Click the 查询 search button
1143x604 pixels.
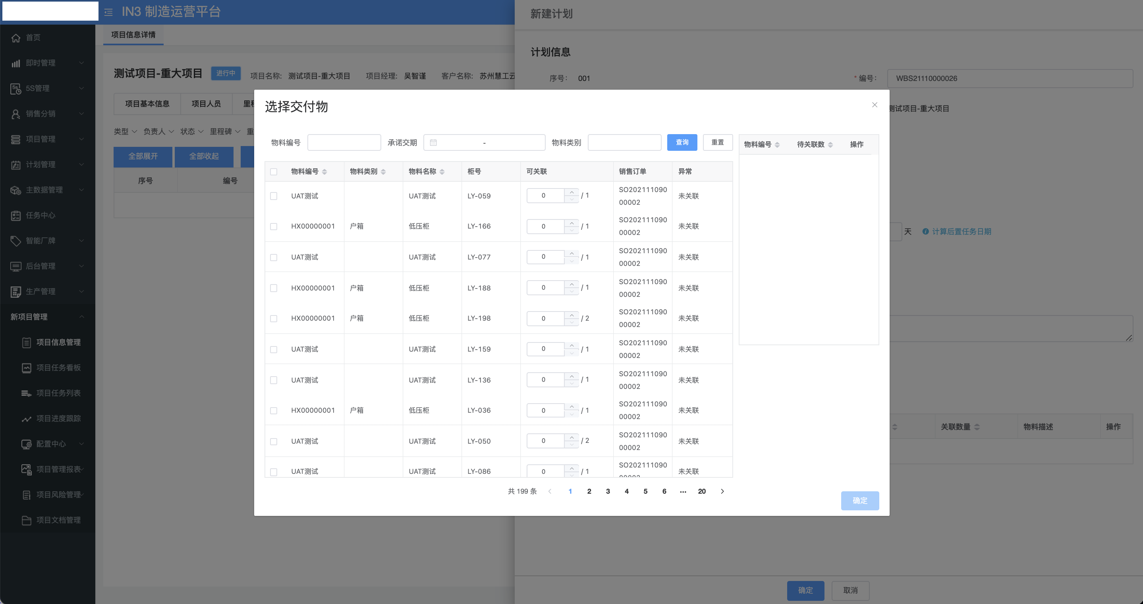(682, 142)
